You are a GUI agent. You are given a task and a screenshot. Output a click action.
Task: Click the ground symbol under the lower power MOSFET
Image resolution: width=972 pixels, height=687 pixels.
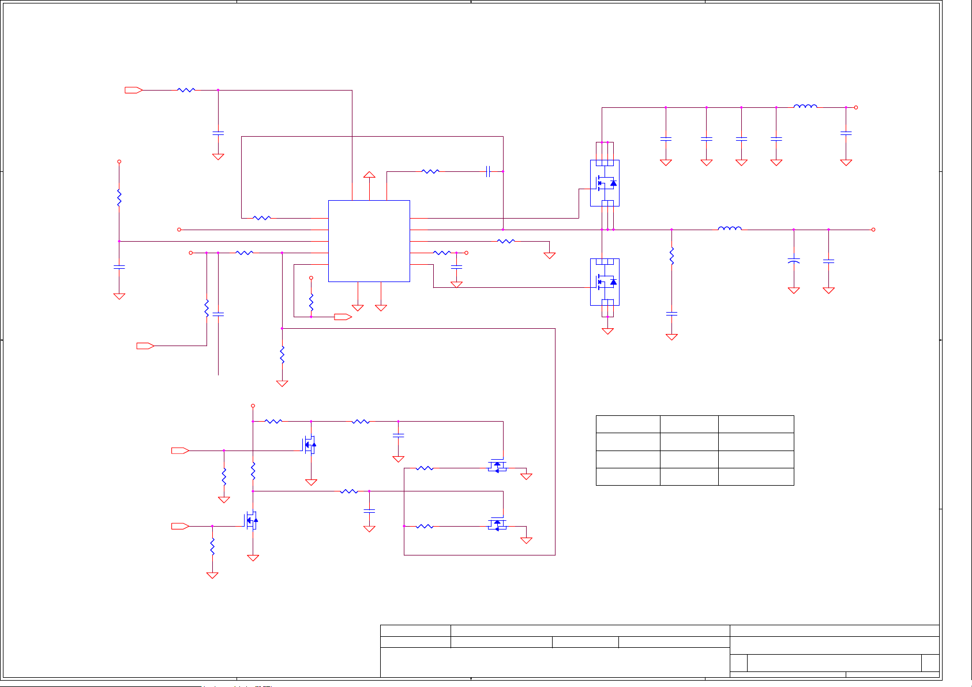(607, 331)
